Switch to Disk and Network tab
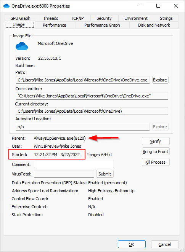Screen dimensions: 185x252 (x=154, y=25)
